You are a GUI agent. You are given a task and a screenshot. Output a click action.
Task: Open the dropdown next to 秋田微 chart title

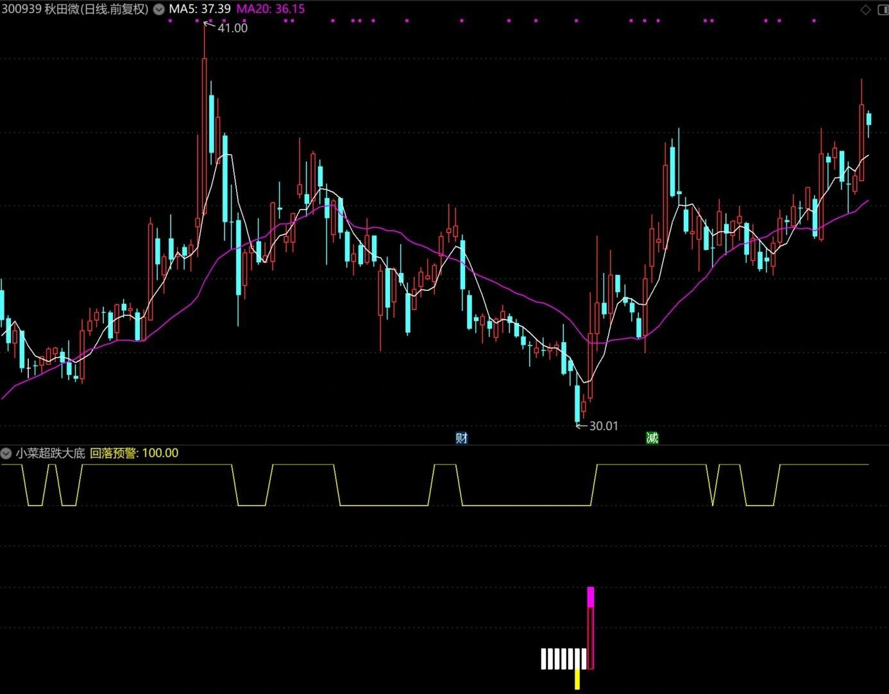(x=158, y=9)
